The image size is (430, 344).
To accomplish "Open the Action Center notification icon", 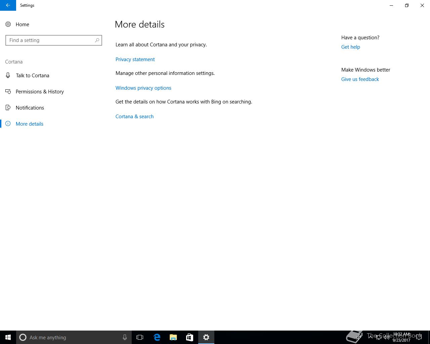I will pos(419,337).
